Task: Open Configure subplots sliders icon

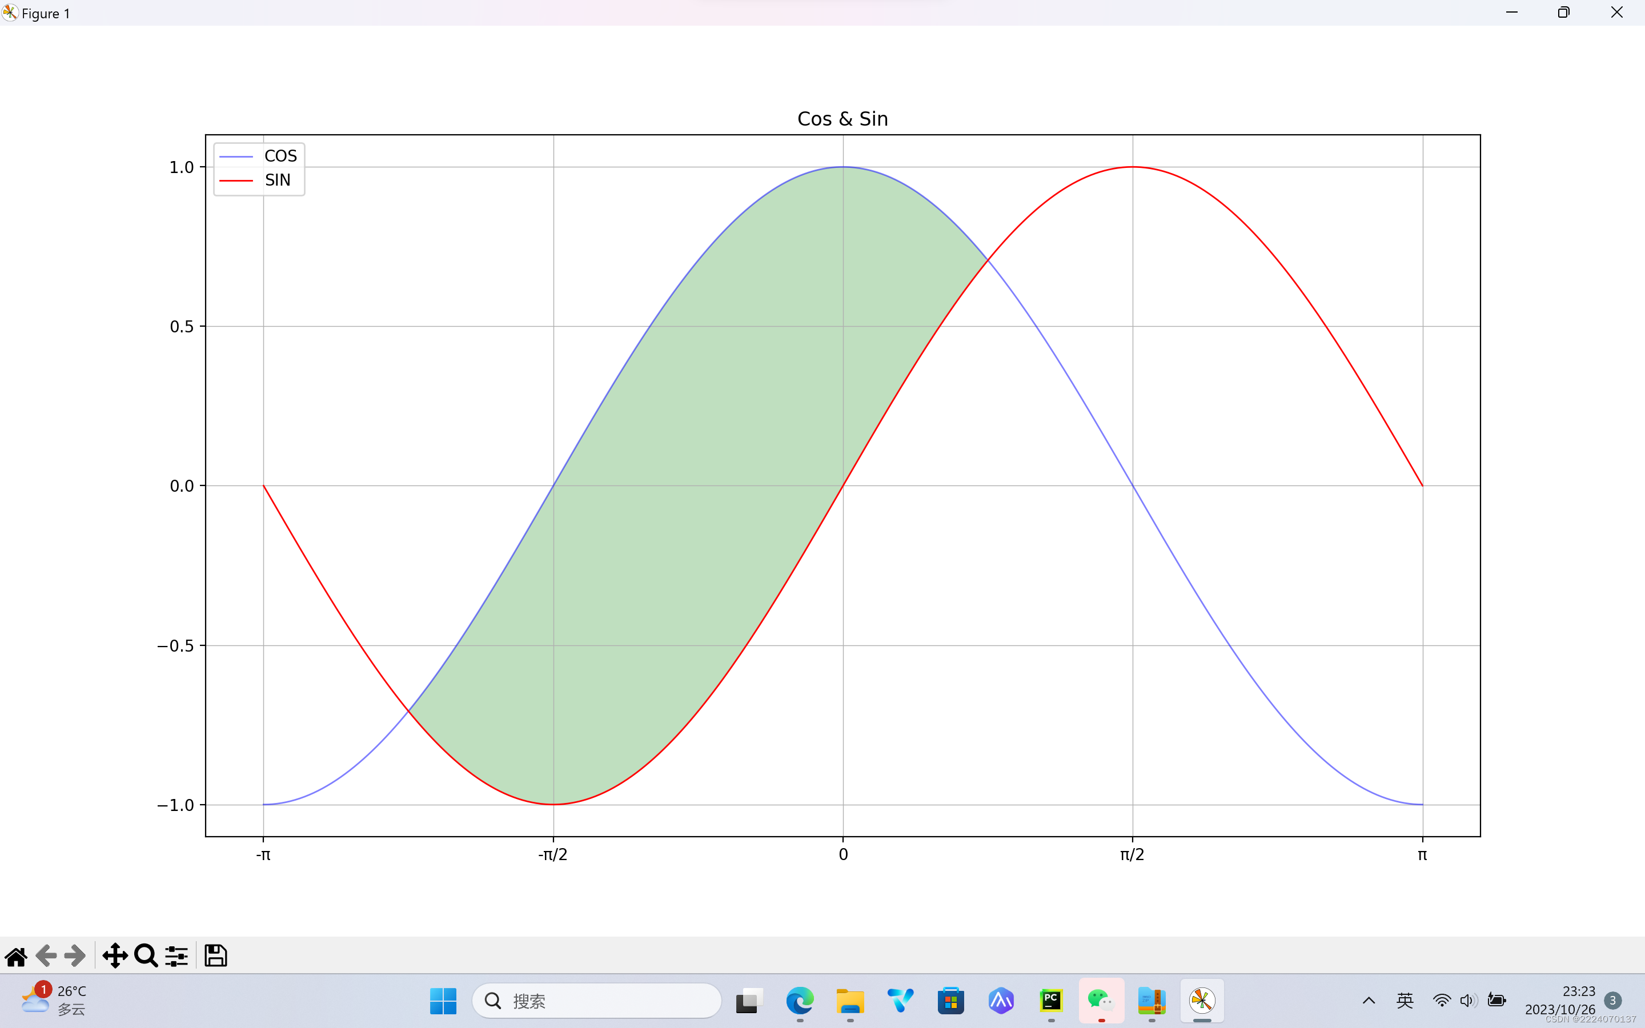Action: (176, 956)
